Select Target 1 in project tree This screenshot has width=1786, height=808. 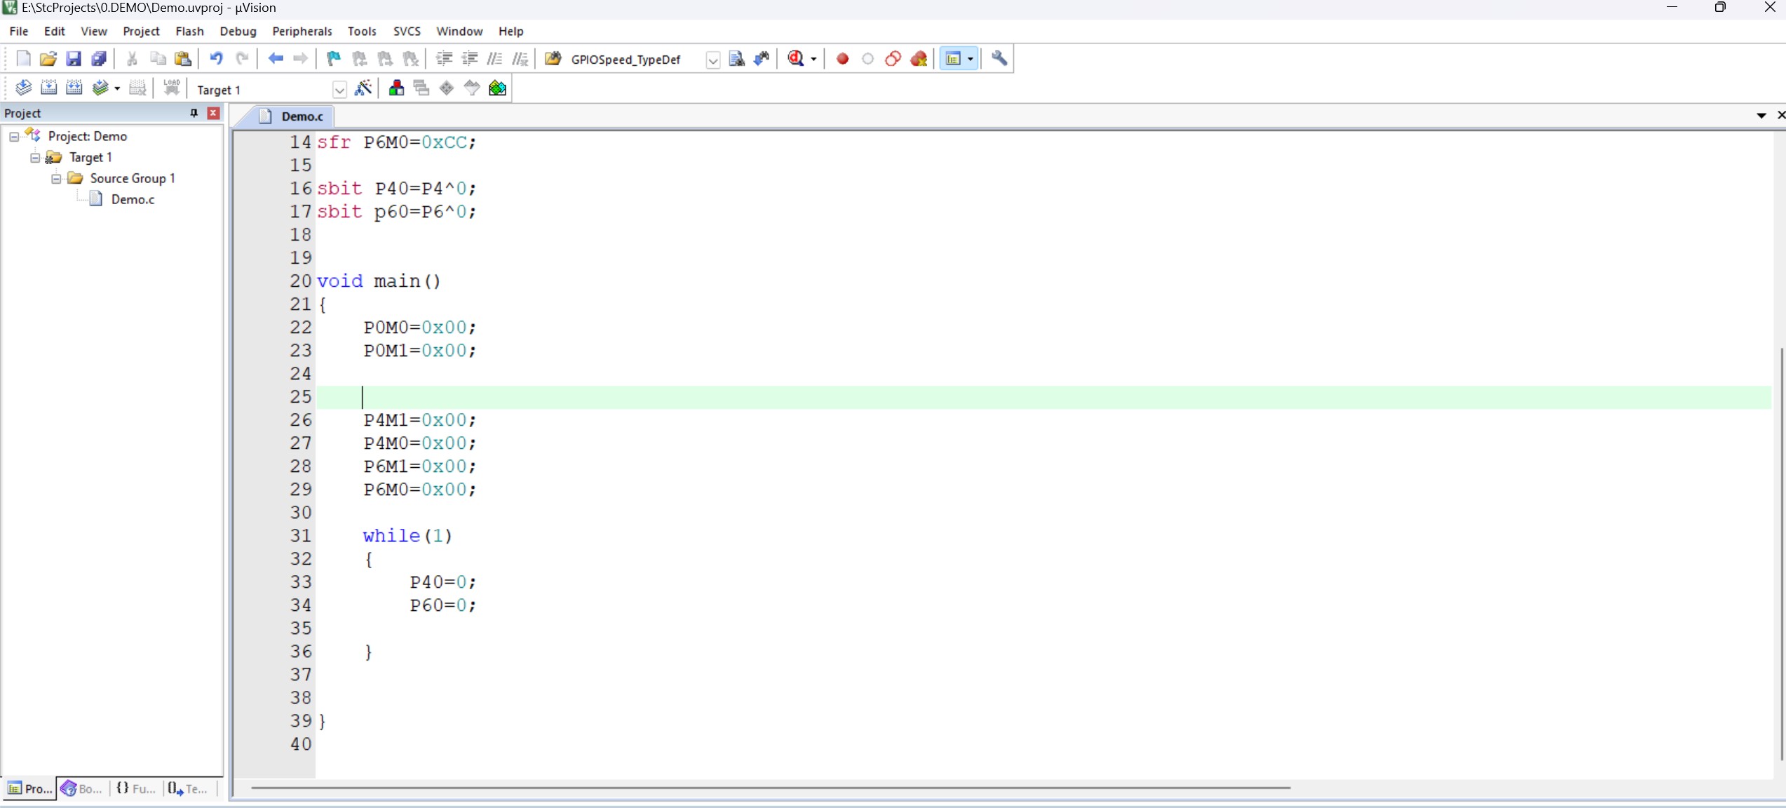click(90, 158)
